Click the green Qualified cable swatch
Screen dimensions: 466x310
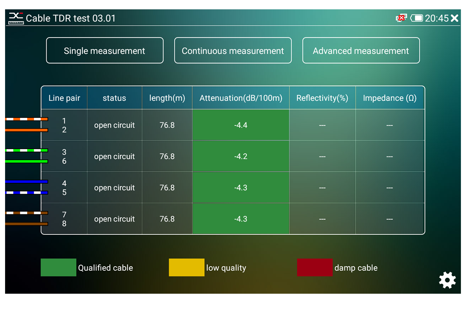(x=58, y=267)
